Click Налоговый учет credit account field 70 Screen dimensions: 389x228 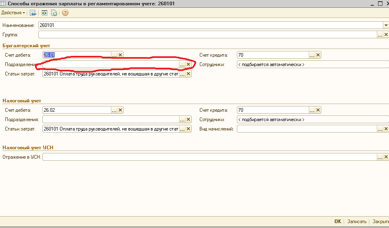(273, 110)
